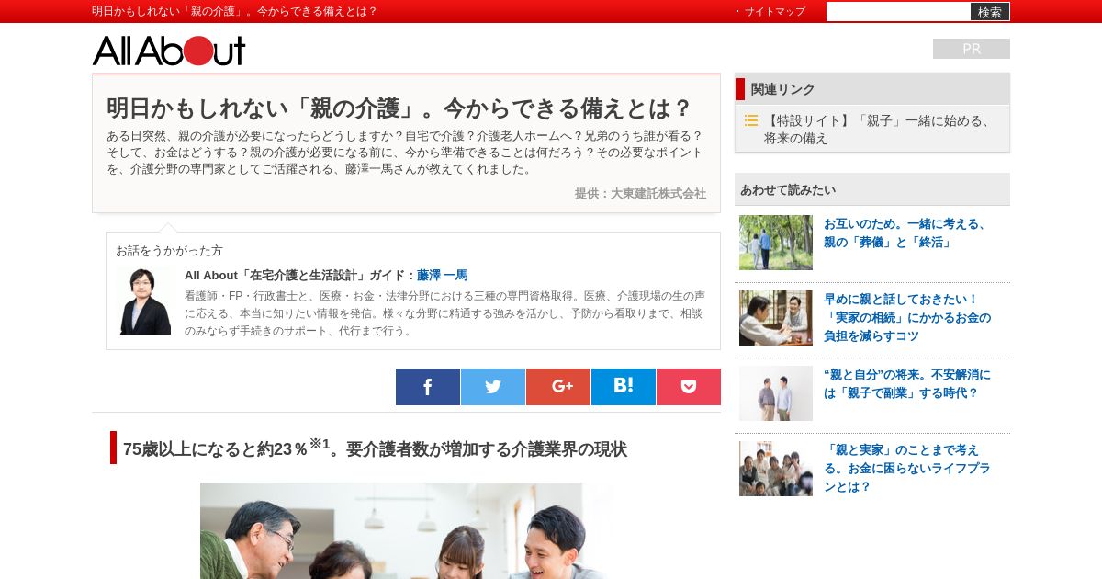Click family group thumbnail for ライフプラン article

click(x=776, y=469)
